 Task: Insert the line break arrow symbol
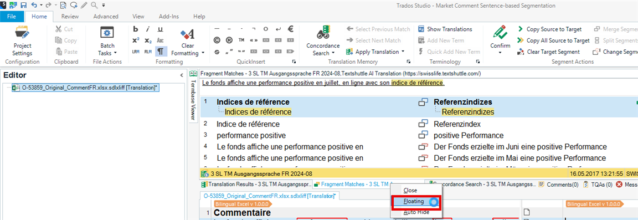[x=279, y=29]
